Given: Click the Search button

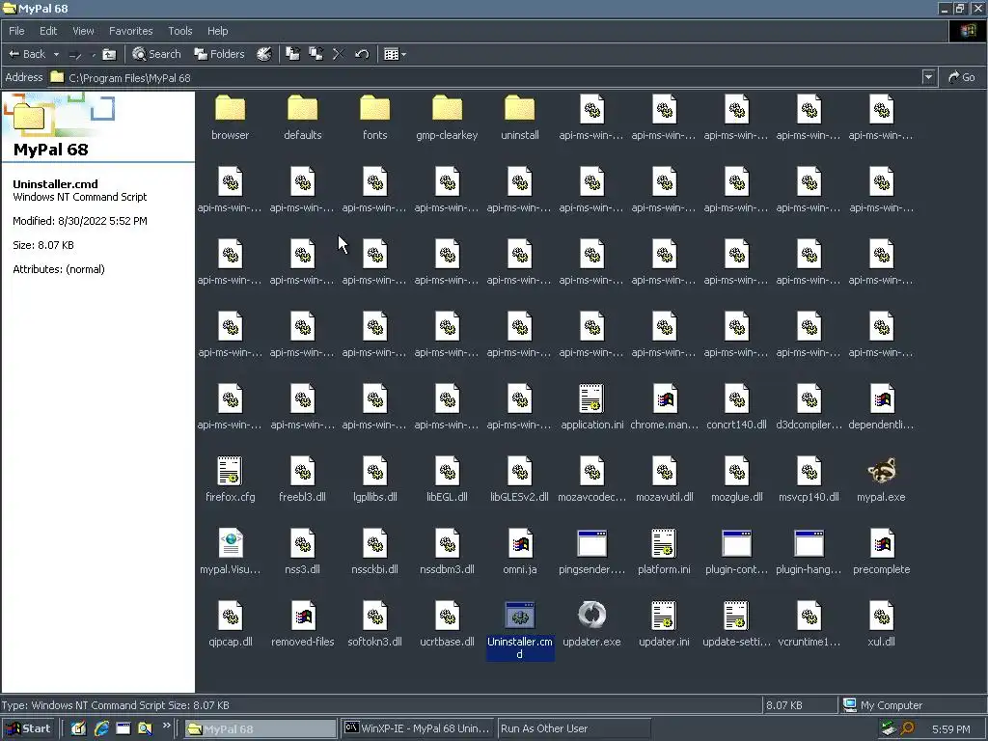Looking at the screenshot, I should click(x=157, y=54).
